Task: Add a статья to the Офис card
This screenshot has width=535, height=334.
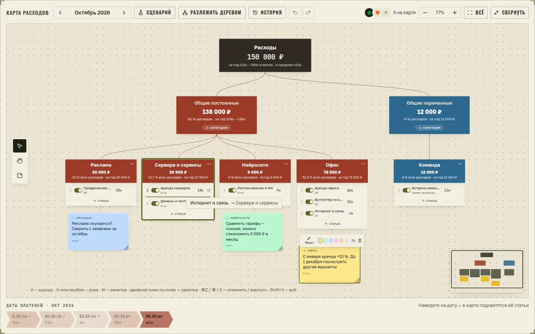Action: pos(332,224)
